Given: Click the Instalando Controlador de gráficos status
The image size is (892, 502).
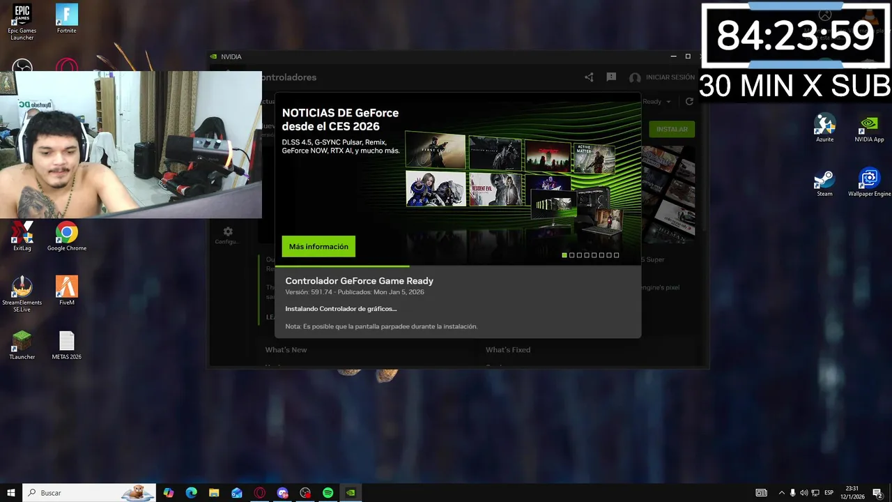Looking at the screenshot, I should tap(341, 309).
